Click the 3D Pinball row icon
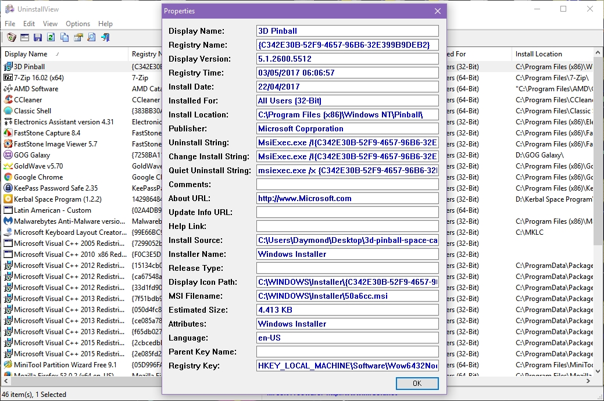The height and width of the screenshot is (401, 604). (x=8, y=67)
